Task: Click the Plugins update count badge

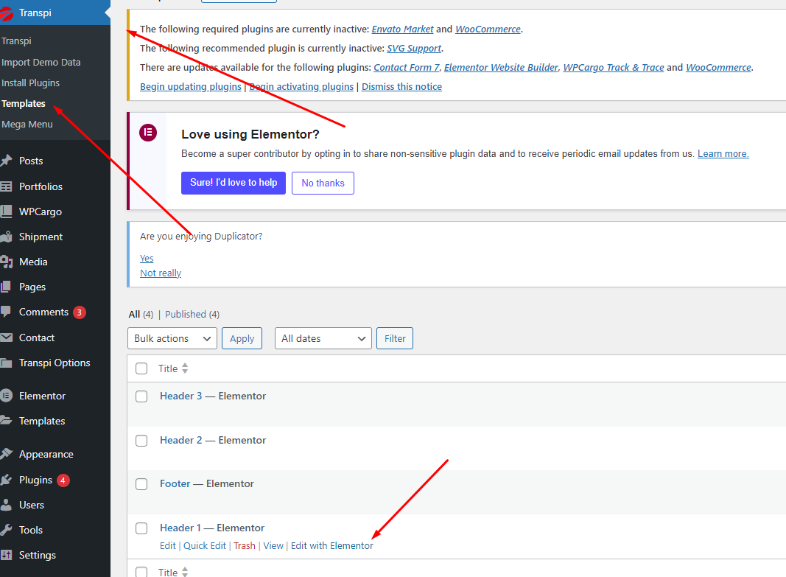Action: tap(63, 480)
